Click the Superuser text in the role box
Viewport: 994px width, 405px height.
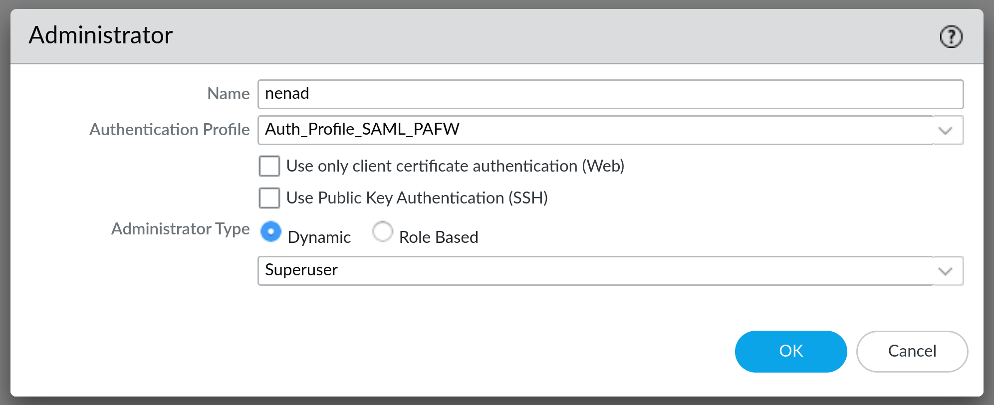[x=301, y=270]
